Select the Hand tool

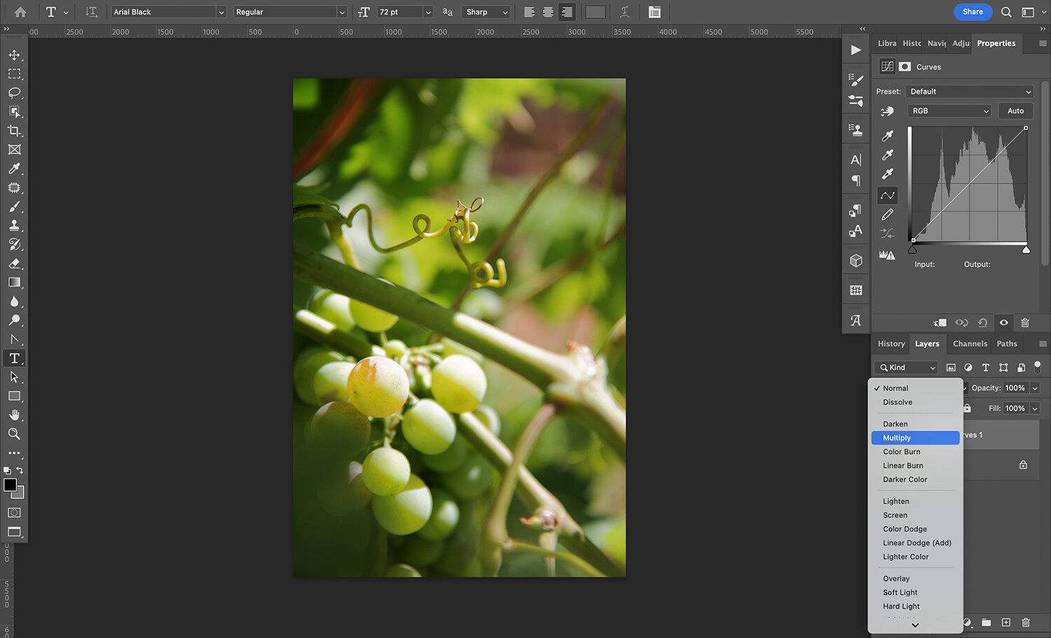click(14, 415)
